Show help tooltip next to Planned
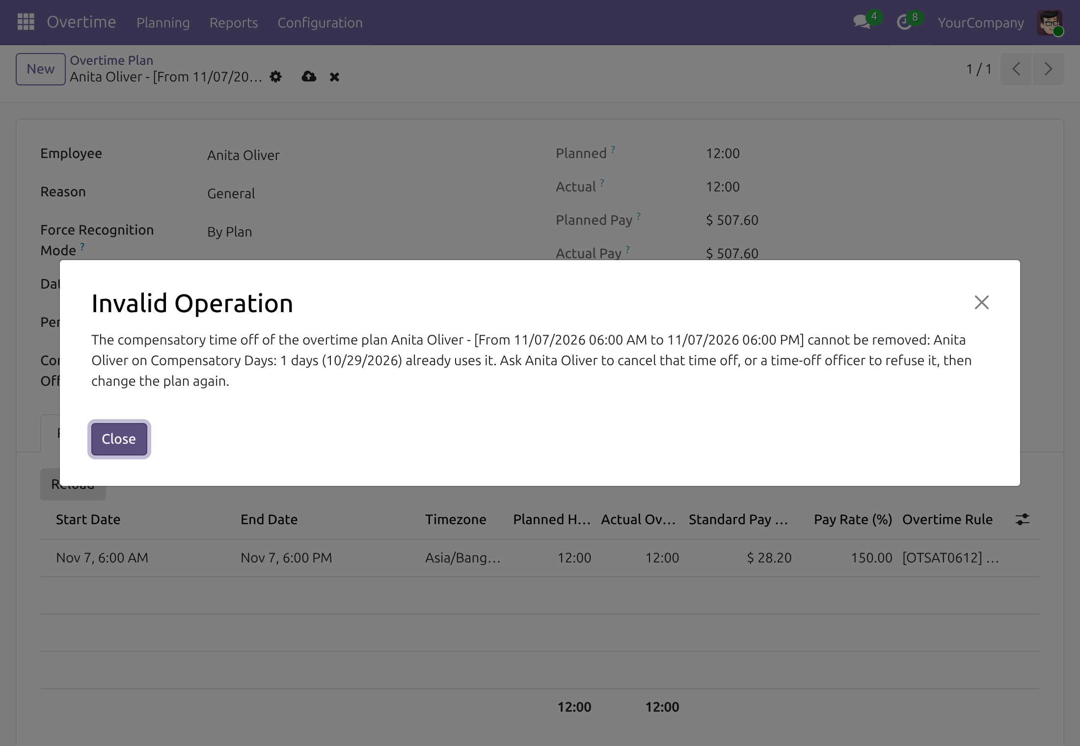The width and height of the screenshot is (1080, 746). point(613,149)
